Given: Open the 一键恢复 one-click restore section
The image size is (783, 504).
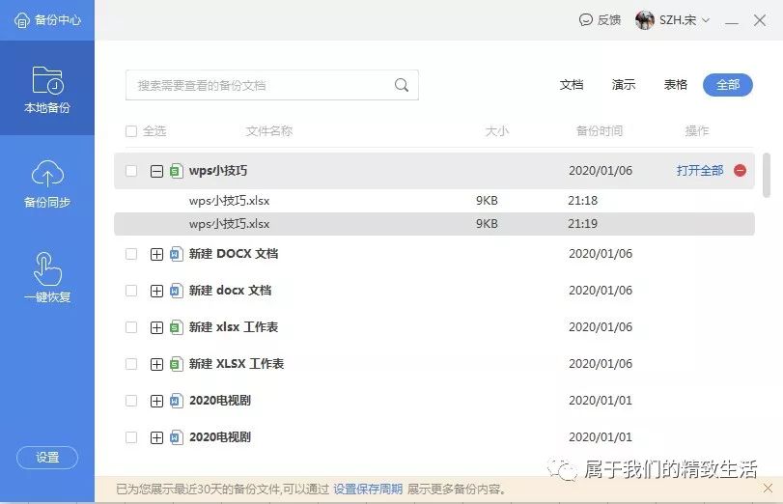Looking at the screenshot, I should (47, 278).
